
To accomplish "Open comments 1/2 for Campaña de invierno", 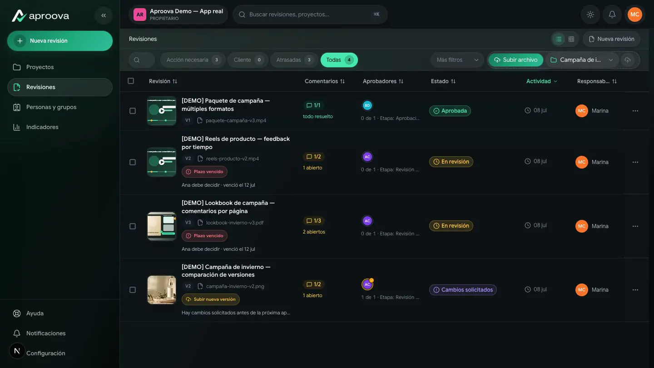I will [x=314, y=284].
